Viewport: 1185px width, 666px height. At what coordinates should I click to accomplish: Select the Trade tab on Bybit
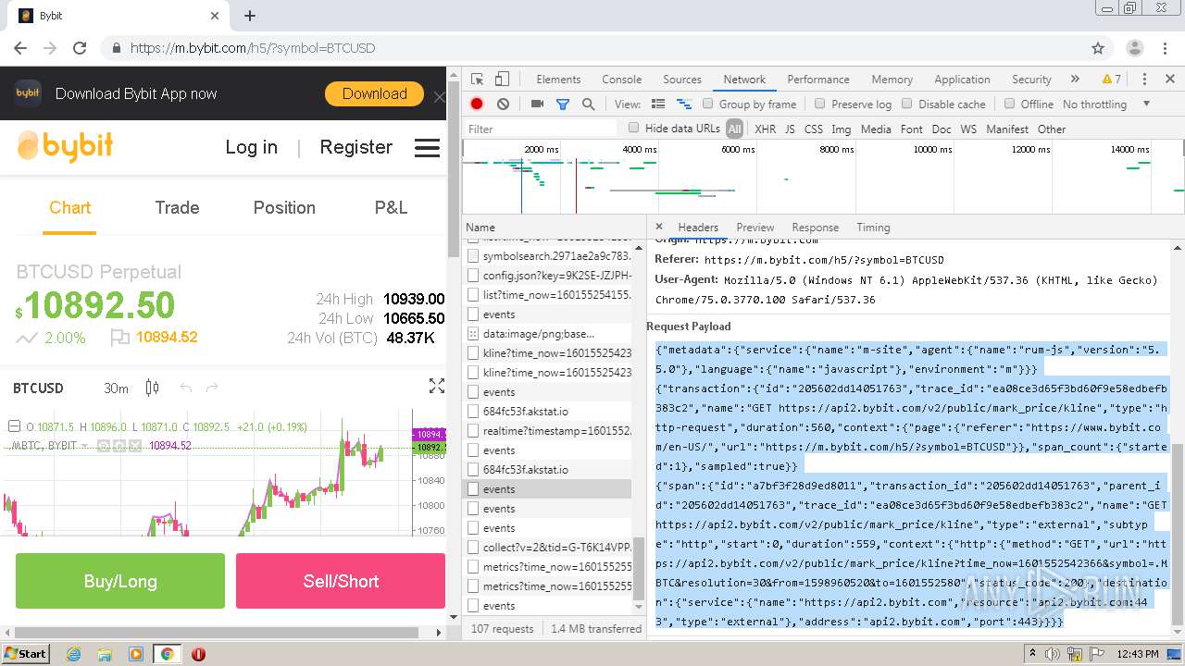pyautogui.click(x=177, y=208)
